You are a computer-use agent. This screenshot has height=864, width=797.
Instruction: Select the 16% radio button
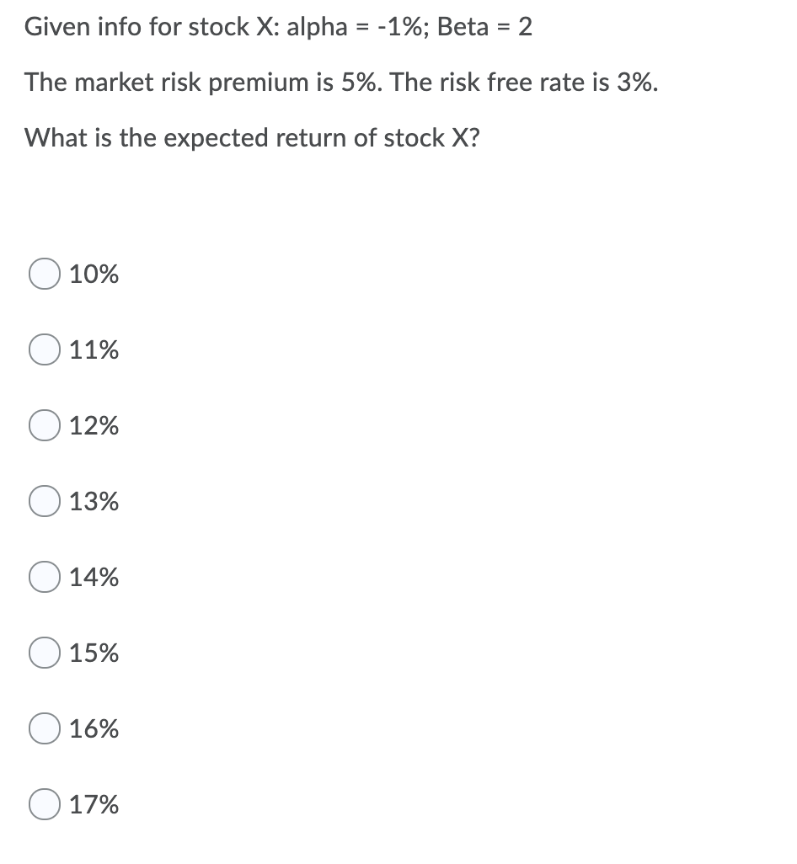[44, 728]
